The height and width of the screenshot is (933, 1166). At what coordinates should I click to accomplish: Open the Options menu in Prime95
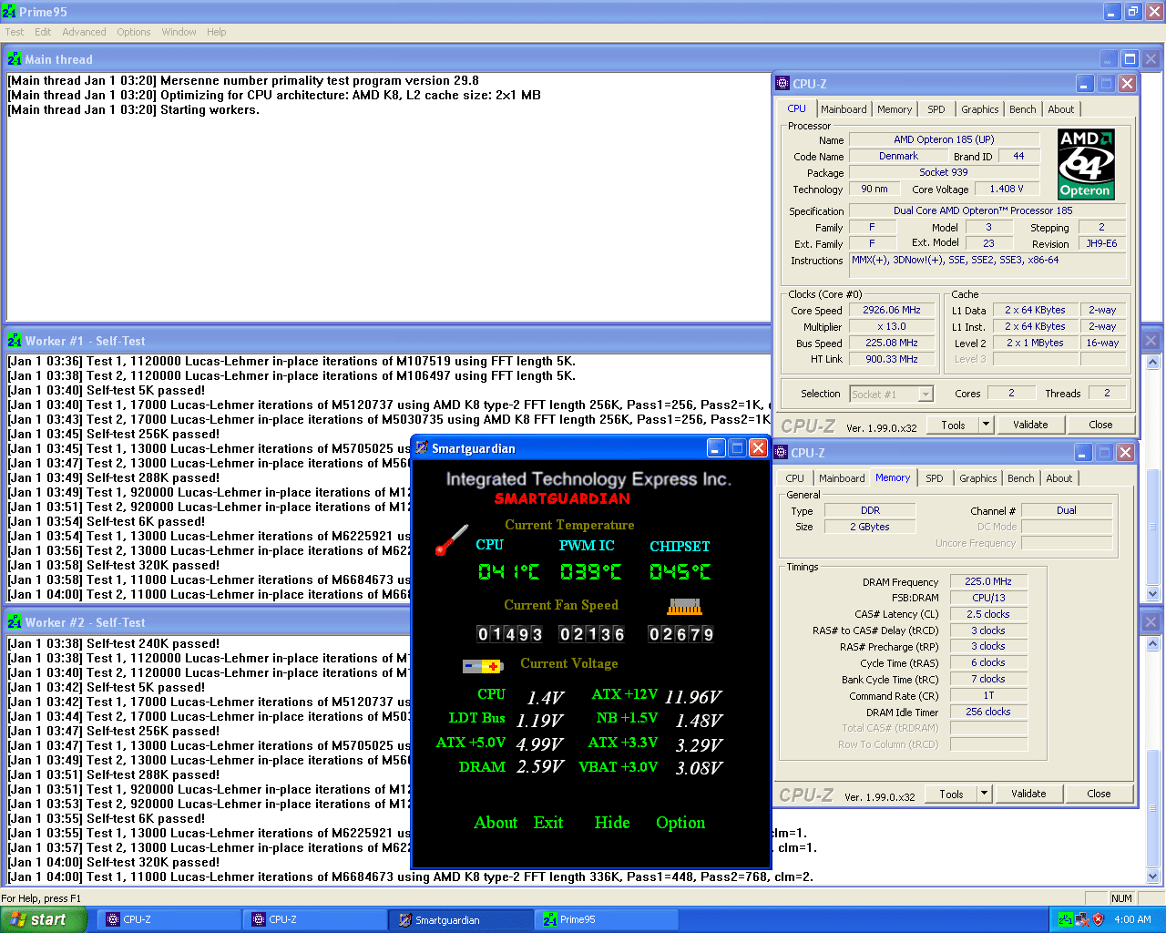click(x=134, y=32)
